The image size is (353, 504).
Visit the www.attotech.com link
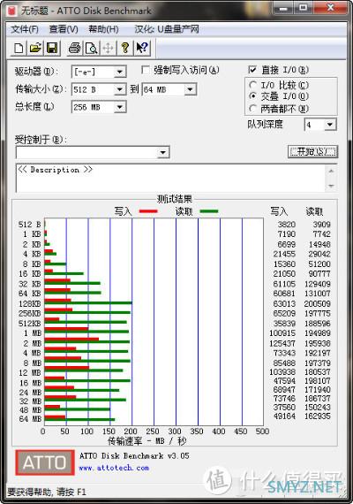point(114,468)
